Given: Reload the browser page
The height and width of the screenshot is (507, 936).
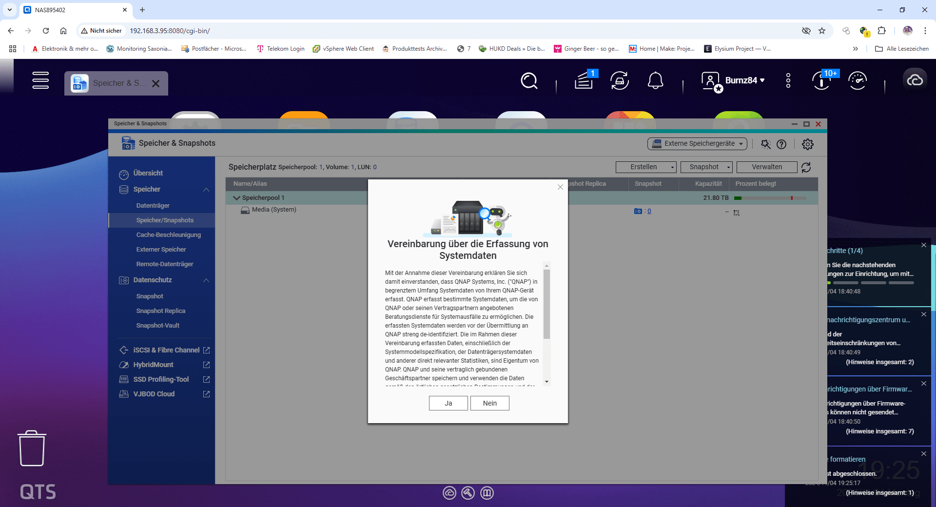Looking at the screenshot, I should (46, 31).
